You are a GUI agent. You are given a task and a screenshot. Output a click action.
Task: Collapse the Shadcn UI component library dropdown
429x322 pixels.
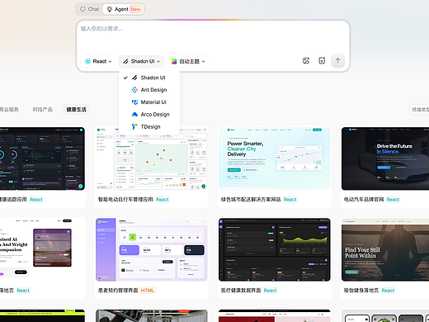[141, 61]
